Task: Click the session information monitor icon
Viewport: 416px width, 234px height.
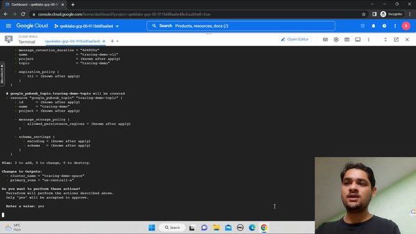Action: tap(357, 40)
